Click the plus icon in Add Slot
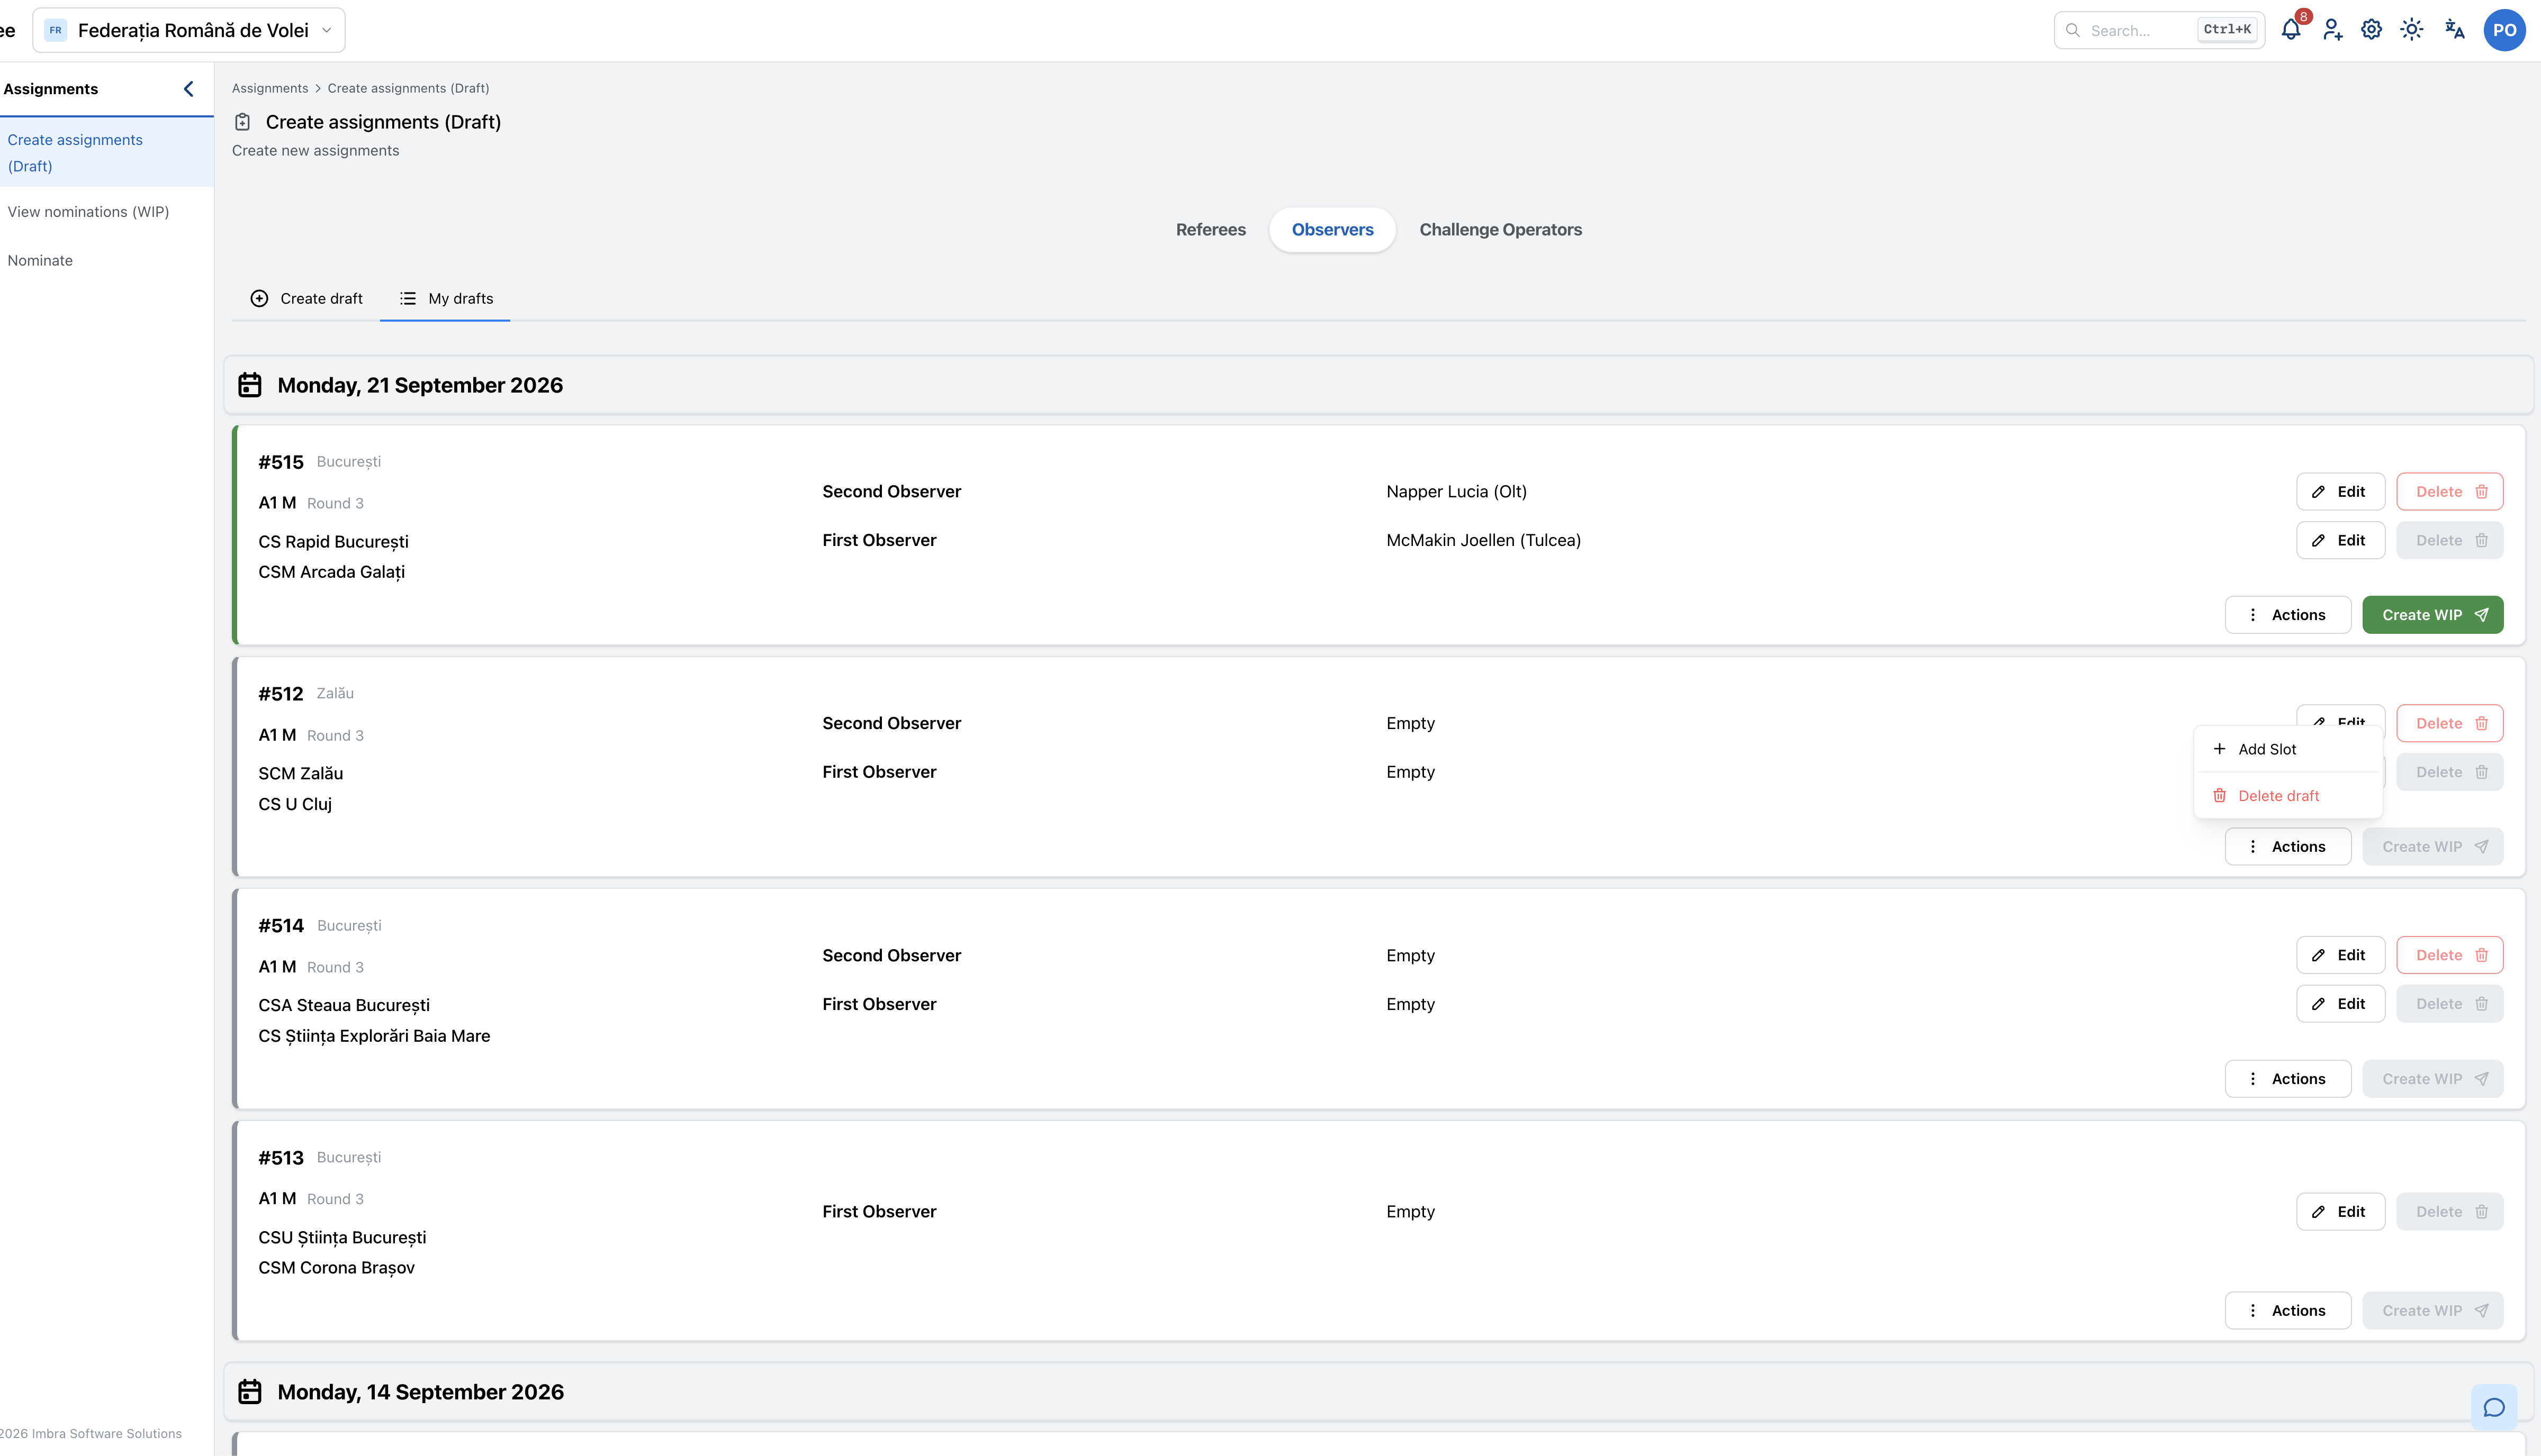2541x1456 pixels. (x=2220, y=749)
